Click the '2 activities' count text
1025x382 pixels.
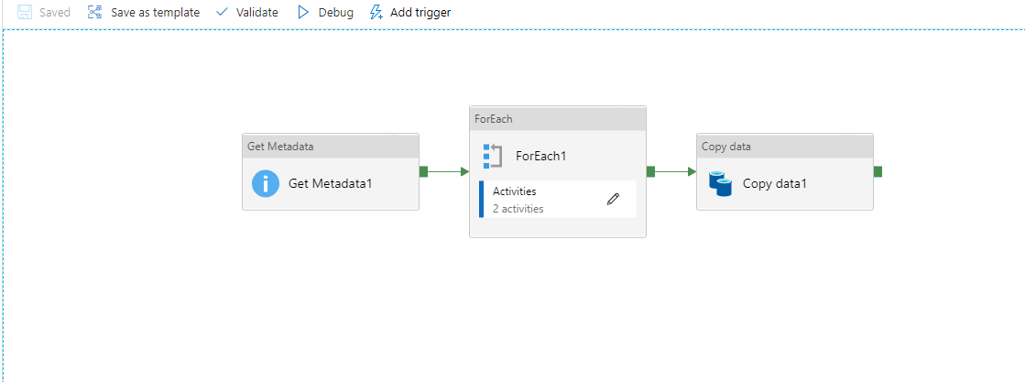tap(518, 209)
